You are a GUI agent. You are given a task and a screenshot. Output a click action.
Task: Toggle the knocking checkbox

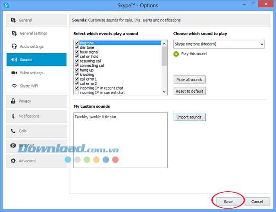click(77, 74)
